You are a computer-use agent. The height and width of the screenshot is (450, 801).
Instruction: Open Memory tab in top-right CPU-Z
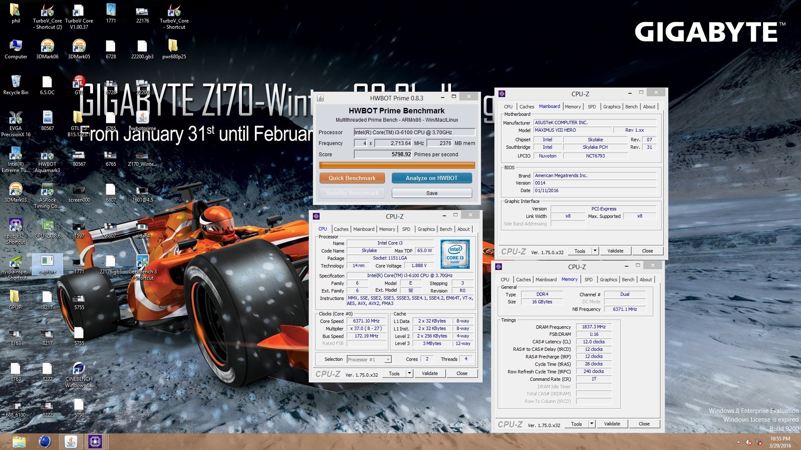coord(572,107)
